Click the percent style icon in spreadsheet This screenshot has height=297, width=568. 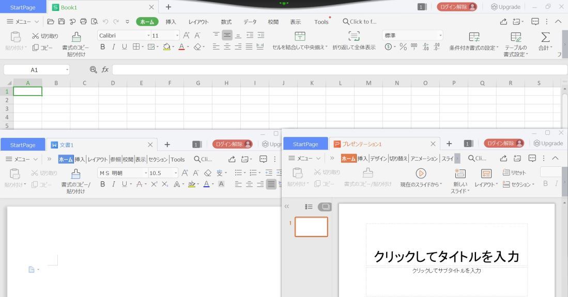(403, 46)
